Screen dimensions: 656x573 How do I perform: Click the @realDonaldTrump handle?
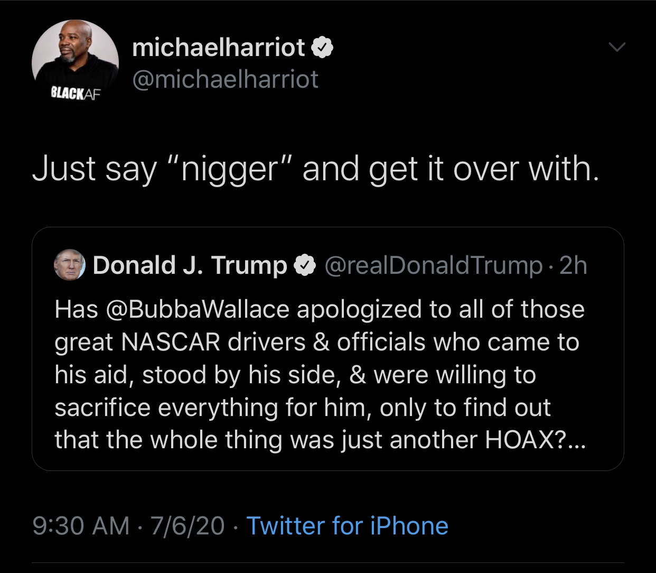click(x=433, y=265)
